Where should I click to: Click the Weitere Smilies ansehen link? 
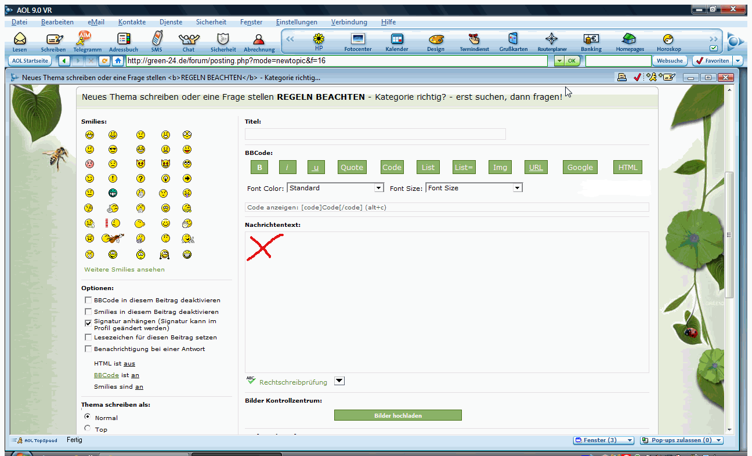point(124,269)
